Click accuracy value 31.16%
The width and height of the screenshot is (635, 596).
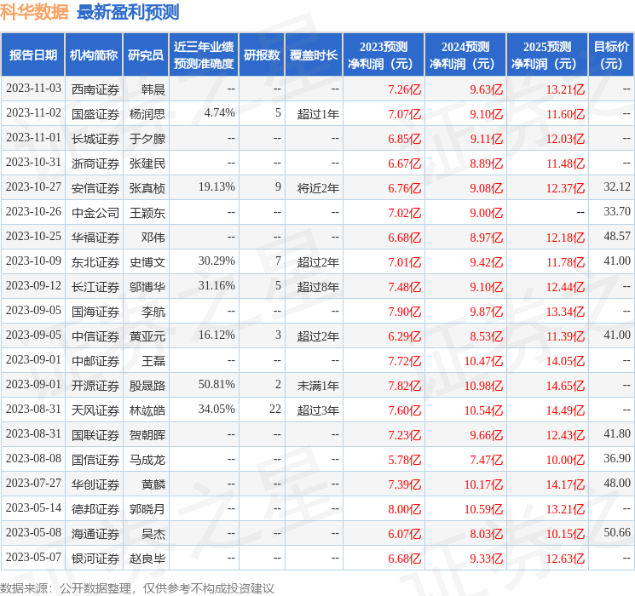pos(216,286)
